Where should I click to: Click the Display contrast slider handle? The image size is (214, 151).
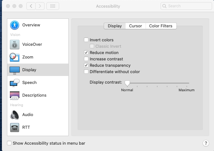pyautogui.click(x=127, y=83)
